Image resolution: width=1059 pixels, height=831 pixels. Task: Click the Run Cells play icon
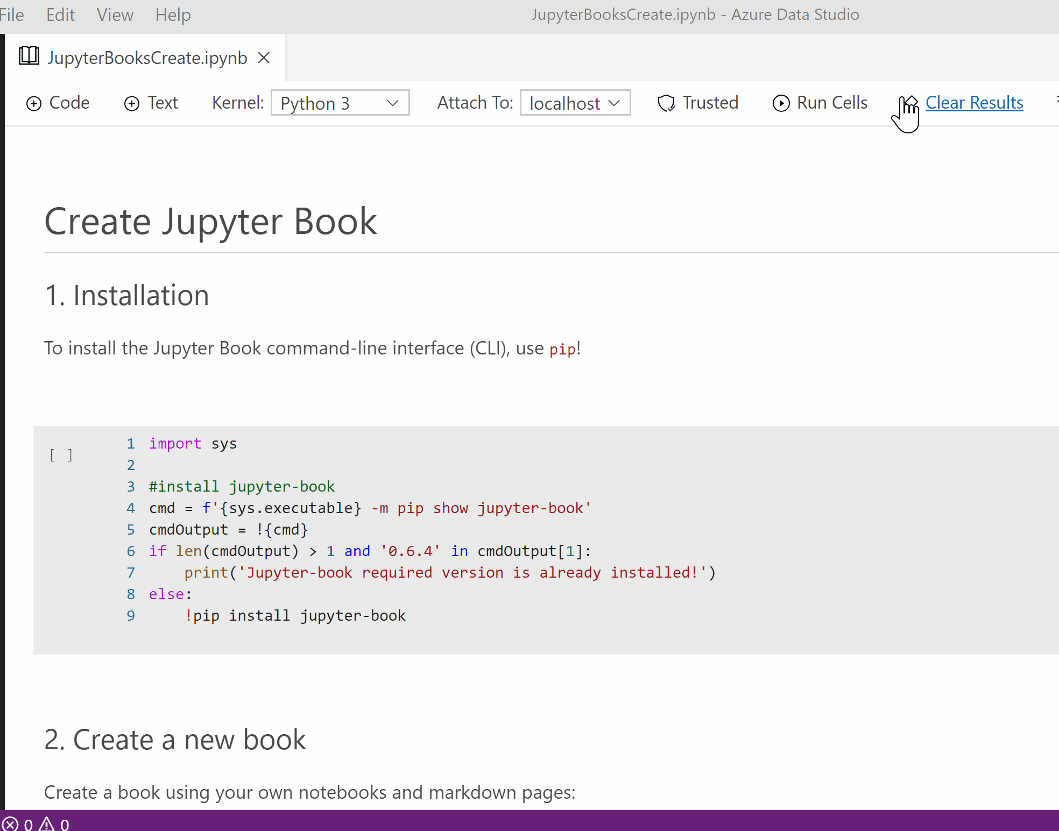pyautogui.click(x=781, y=103)
